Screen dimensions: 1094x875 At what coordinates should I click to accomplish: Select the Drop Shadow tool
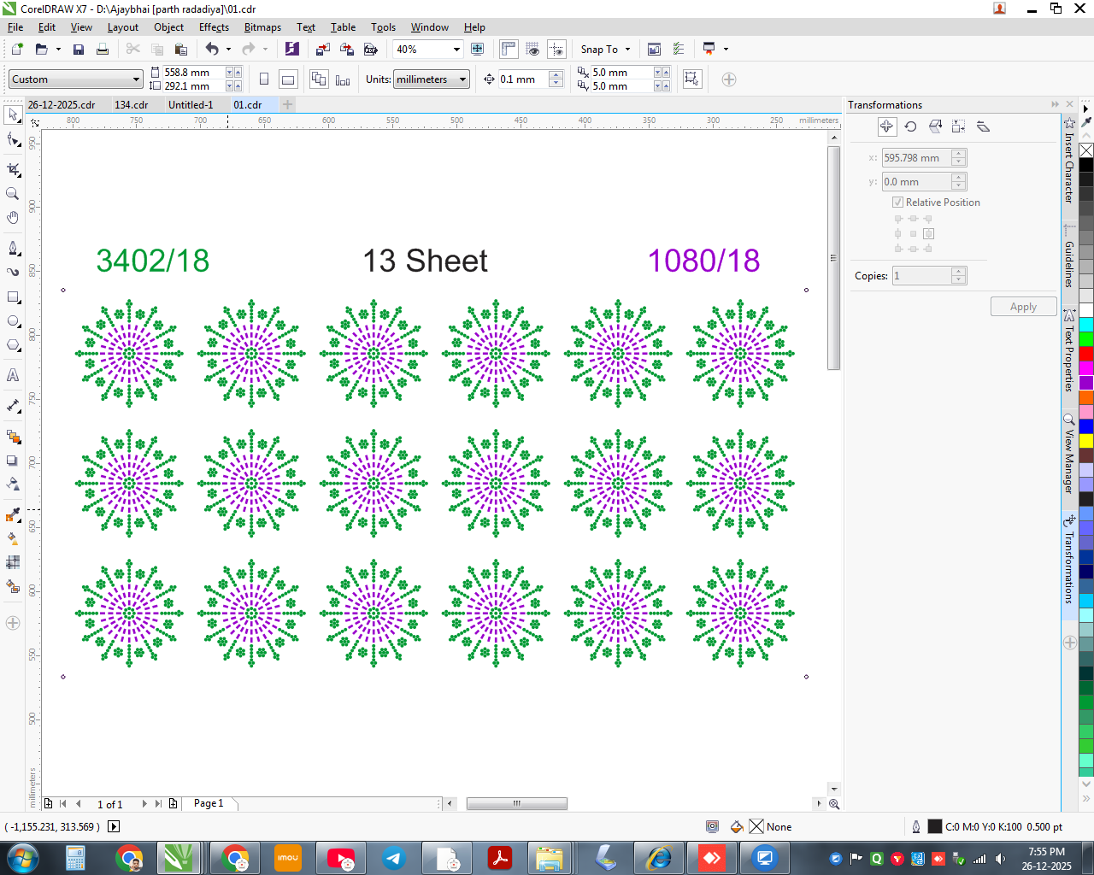point(13,461)
